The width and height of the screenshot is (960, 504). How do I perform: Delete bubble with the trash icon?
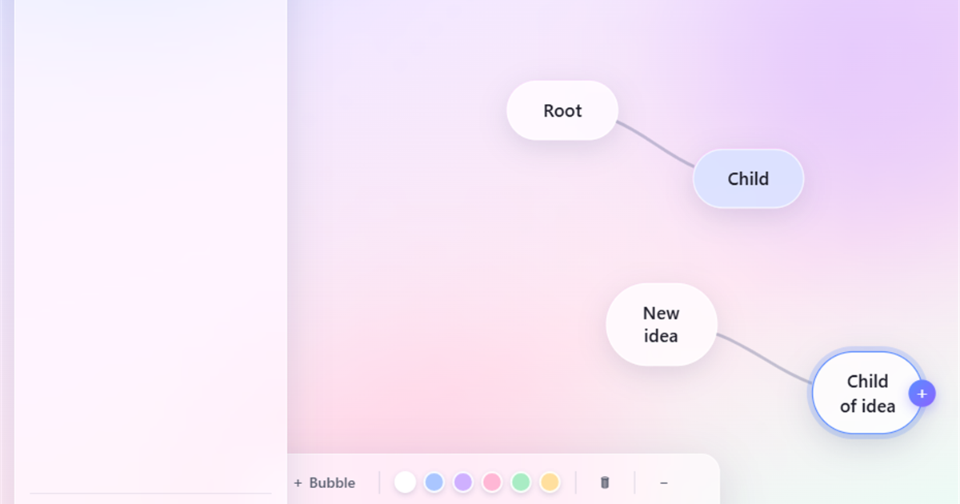click(x=605, y=482)
